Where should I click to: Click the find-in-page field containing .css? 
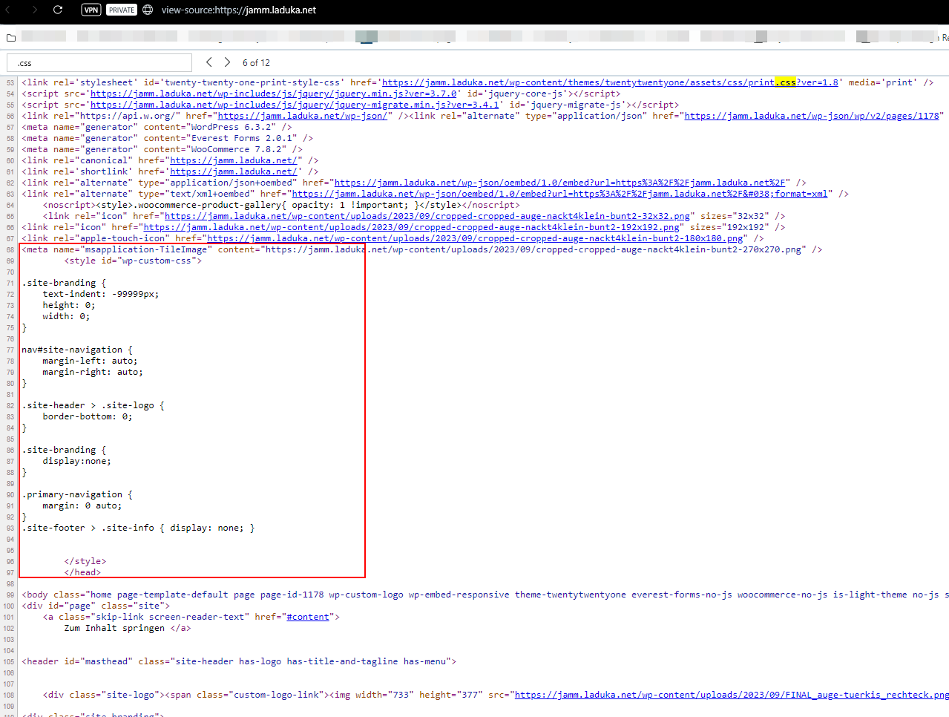[x=99, y=63]
